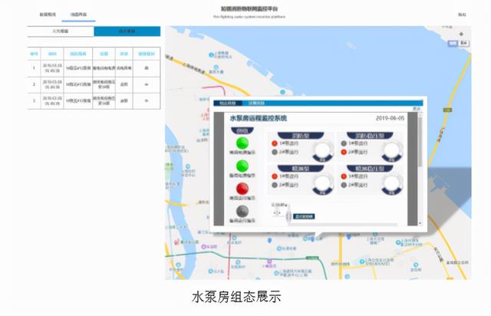Click red 1# pump status dot in bottom-right pump group
The width and height of the screenshot is (491, 316).
[x=344, y=176]
